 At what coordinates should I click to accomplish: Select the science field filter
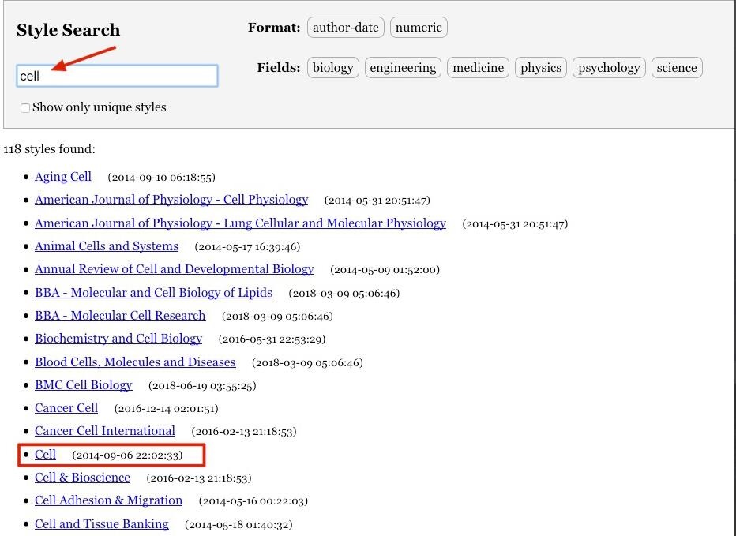pos(677,68)
